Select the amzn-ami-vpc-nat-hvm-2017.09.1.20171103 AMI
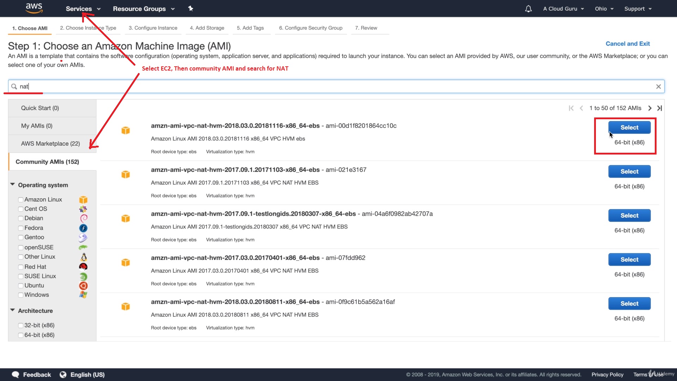Image resolution: width=677 pixels, height=381 pixels. 629,171
